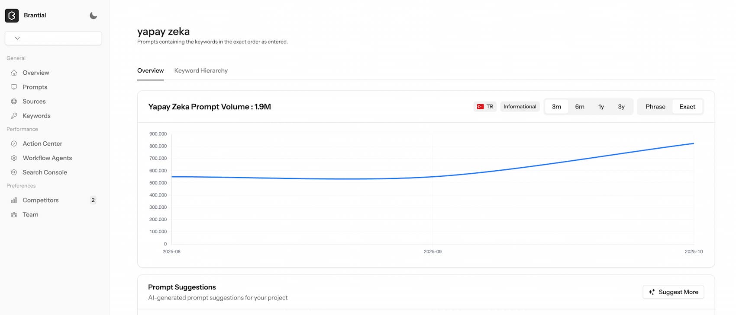736x315 pixels.
Task: Open Competitors from the sidebar
Action: (x=40, y=200)
